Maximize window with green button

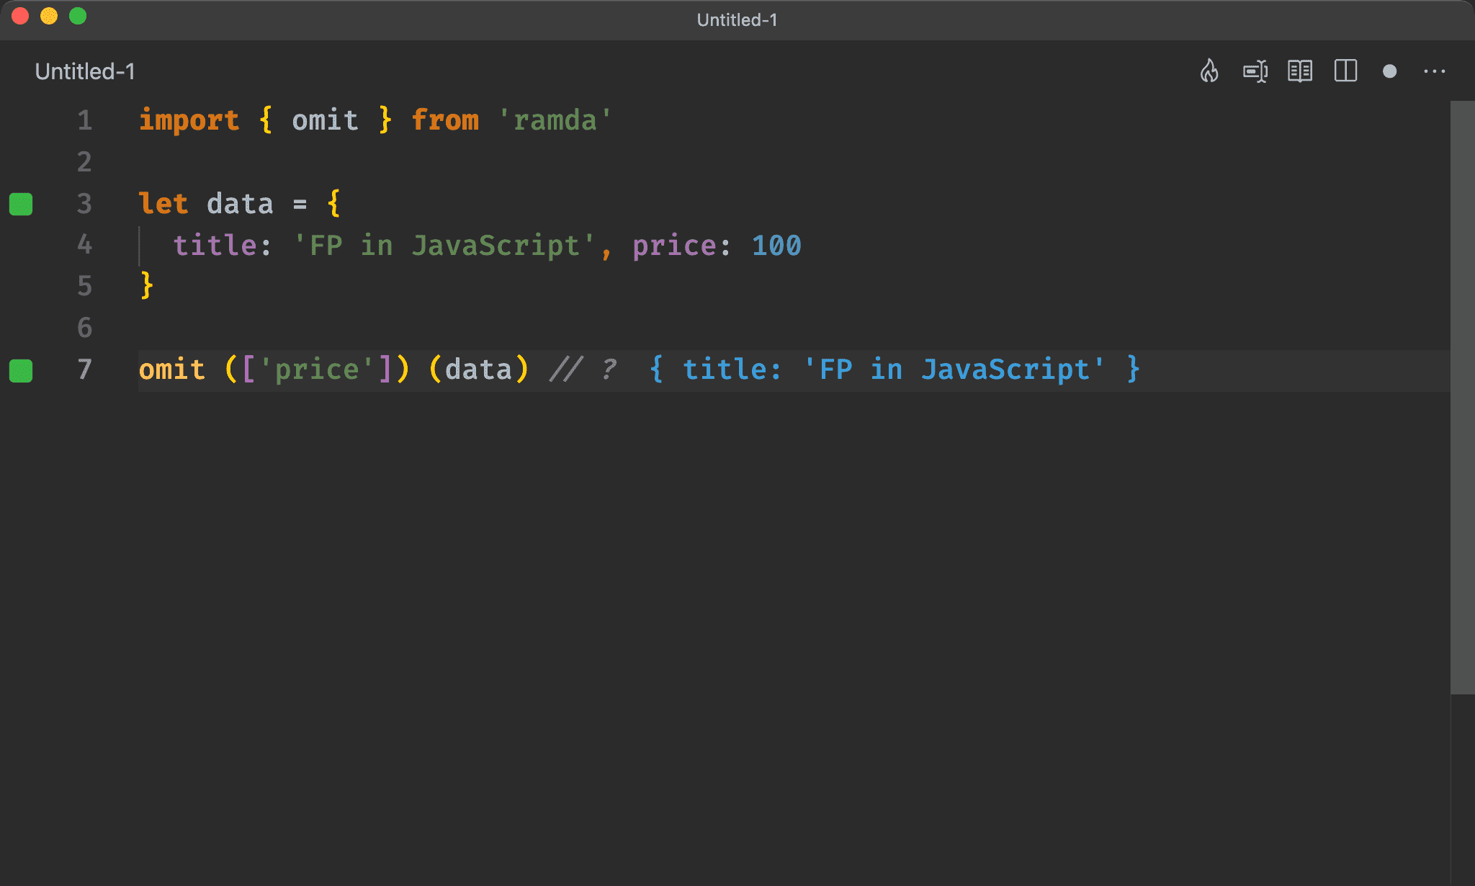click(x=78, y=16)
